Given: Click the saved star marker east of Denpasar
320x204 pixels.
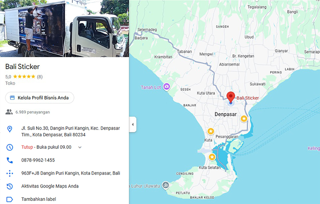Looking at the screenshot, I should pyautogui.click(x=244, y=118).
